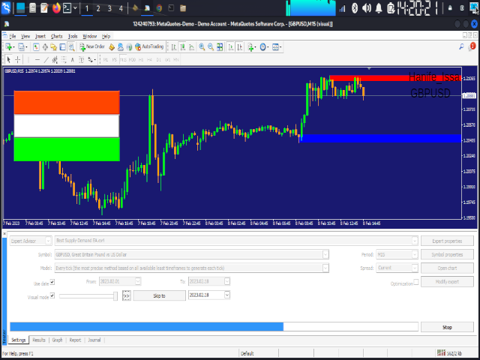The image size is (480, 360).
Task: Select the Trendline tool
Action: click(x=46, y=59)
